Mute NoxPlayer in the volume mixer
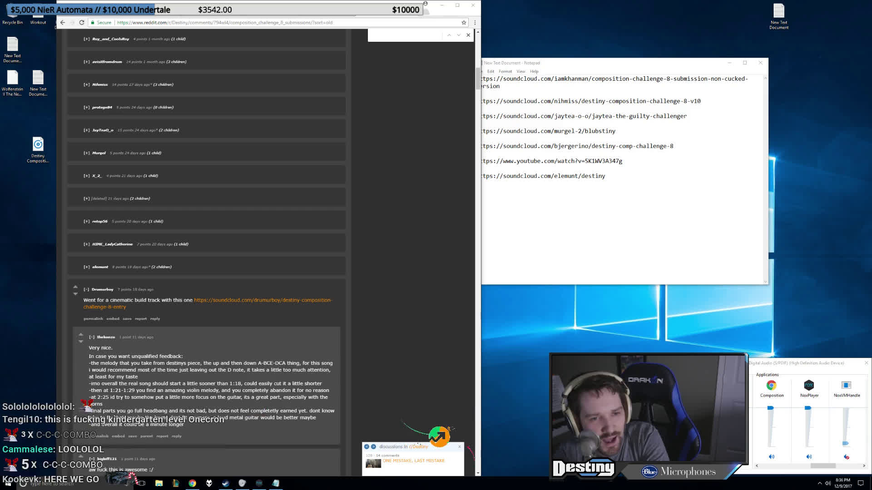The image size is (872, 490). point(809,457)
